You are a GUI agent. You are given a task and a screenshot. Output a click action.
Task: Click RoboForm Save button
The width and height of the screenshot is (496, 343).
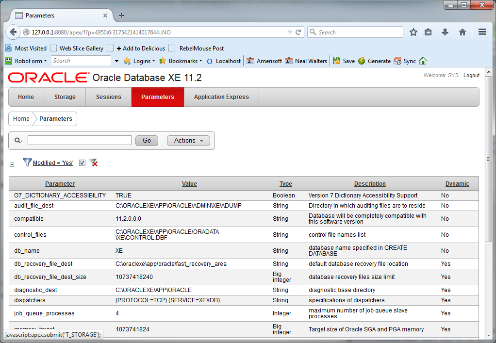(x=344, y=61)
